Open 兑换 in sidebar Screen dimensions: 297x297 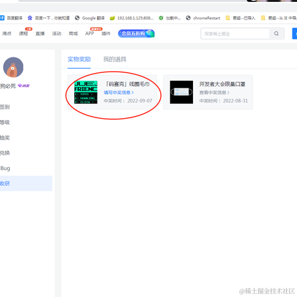pyautogui.click(x=5, y=153)
